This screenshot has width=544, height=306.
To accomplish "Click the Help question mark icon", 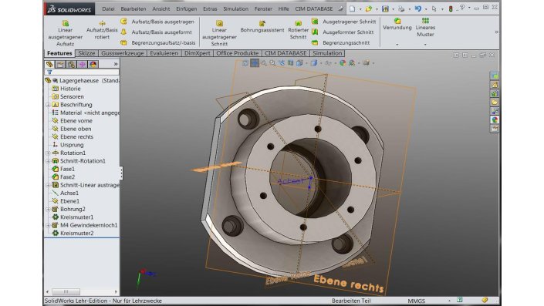I will click(462, 8).
